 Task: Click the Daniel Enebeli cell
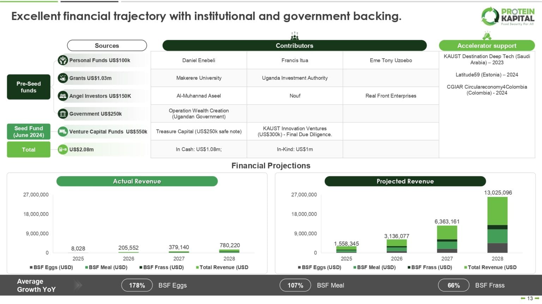[199, 60]
